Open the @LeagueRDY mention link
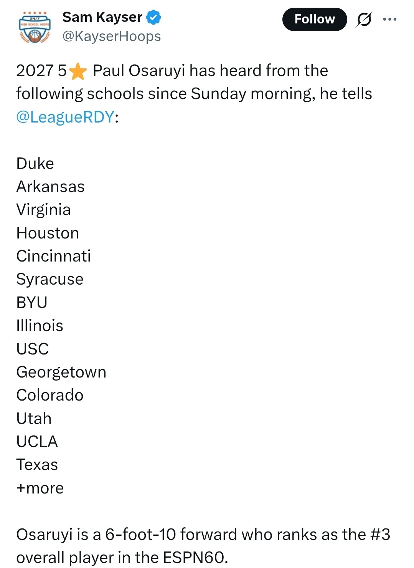 click(x=65, y=117)
